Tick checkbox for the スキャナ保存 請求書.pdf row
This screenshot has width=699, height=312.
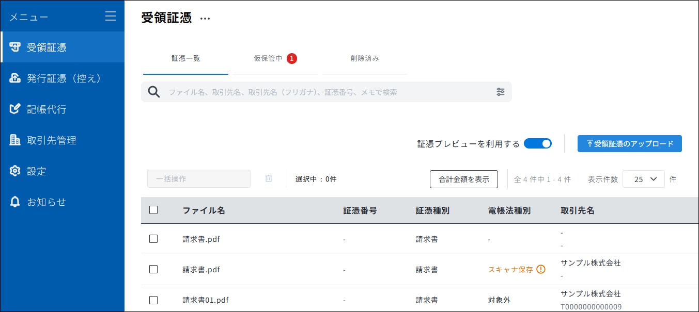153,269
